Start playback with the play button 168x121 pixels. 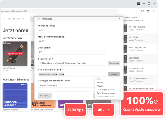tap(14, 19)
